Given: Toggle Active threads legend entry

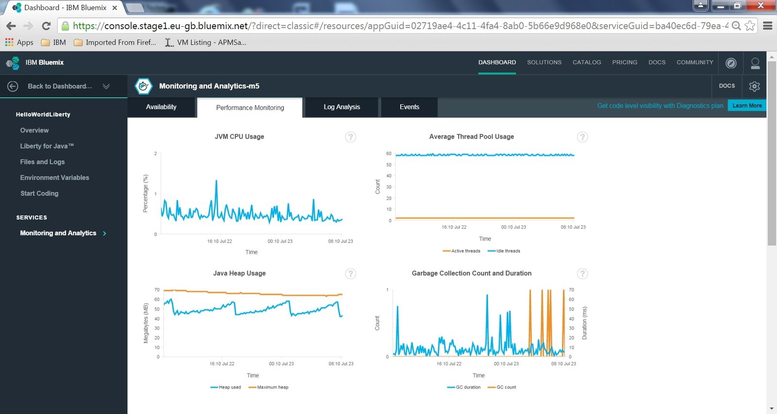Looking at the screenshot, I should click(461, 251).
